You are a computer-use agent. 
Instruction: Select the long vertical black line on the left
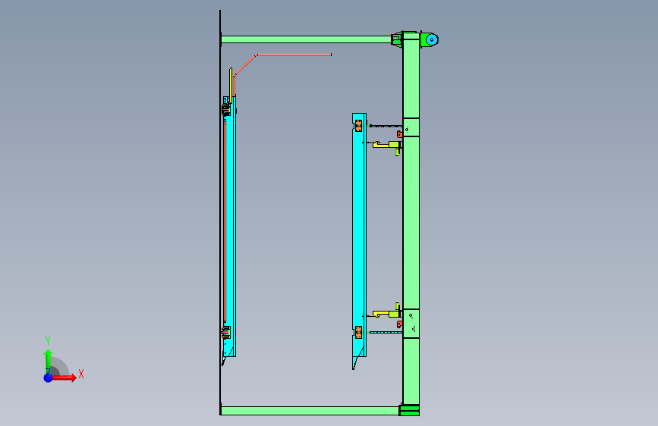tap(220, 212)
